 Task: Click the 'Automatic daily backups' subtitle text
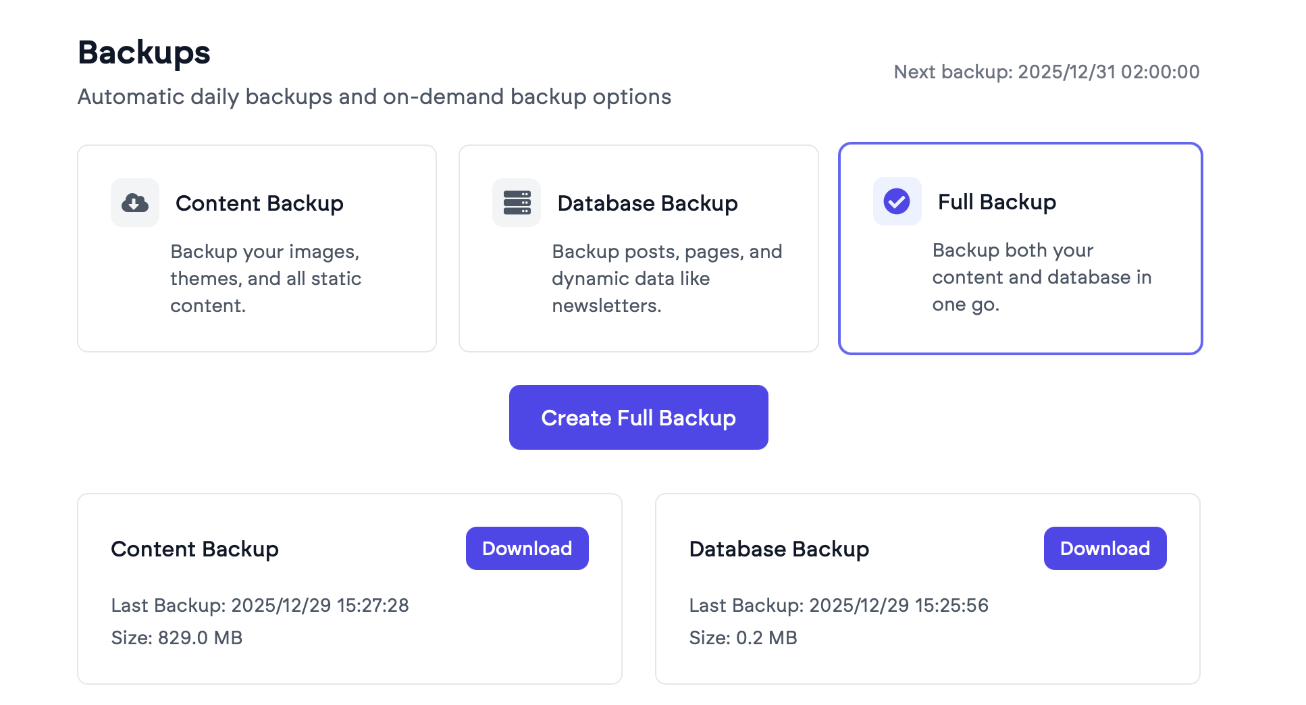(x=374, y=97)
